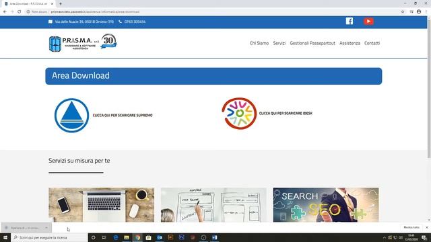This screenshot has height=242, width=431.
Task: Click the phone number 0763 305454
Action: click(135, 22)
